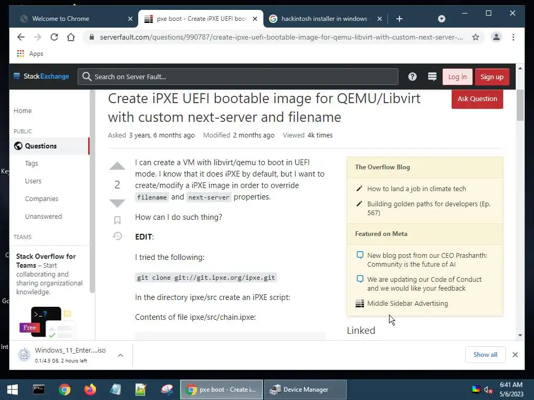The height and width of the screenshot is (400, 534).
Task: Open We are updating our Code of Conduct
Action: coord(424,284)
